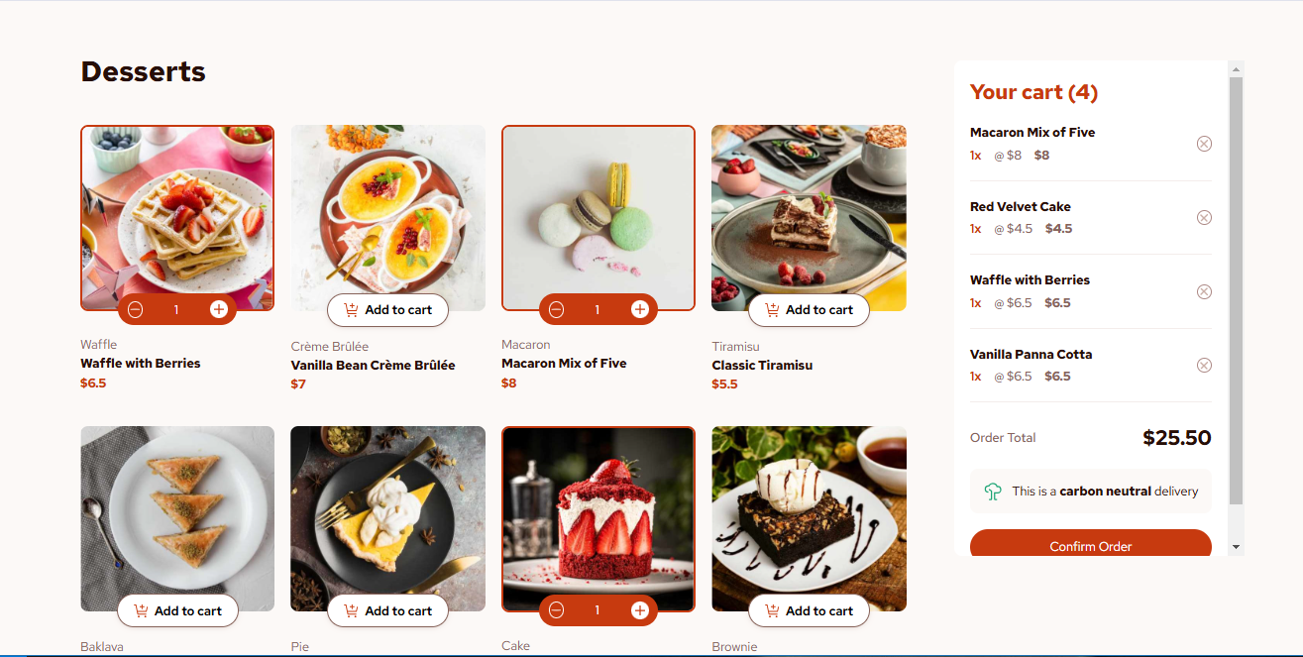1303x657 pixels.
Task: Add Pie to cart
Action: [x=387, y=611]
